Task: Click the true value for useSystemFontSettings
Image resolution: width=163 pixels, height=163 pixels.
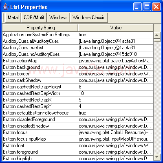Action: (x=116, y=35)
